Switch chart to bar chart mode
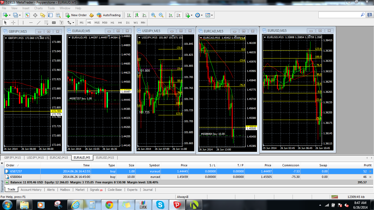 pyautogui.click(x=129, y=15)
